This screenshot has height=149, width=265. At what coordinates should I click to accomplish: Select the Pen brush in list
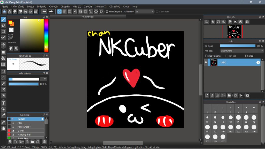(26, 123)
